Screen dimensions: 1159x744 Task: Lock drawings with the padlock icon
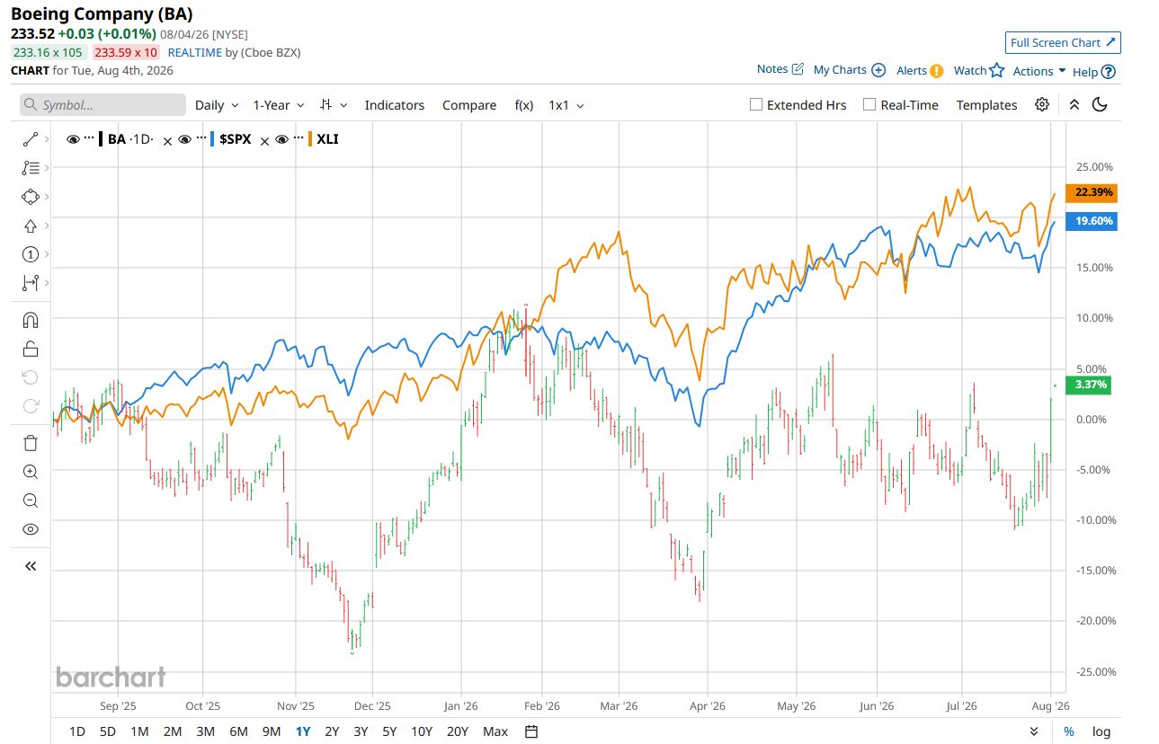[x=31, y=349]
